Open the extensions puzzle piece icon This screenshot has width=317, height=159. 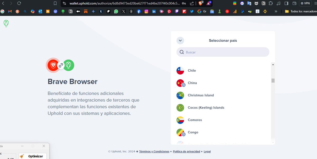[271, 3]
